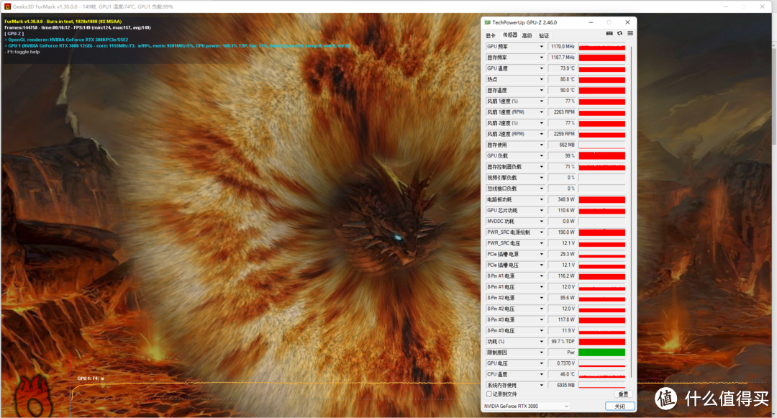
Task: Open the GPU 电压 dropdown
Action: pyautogui.click(x=541, y=363)
